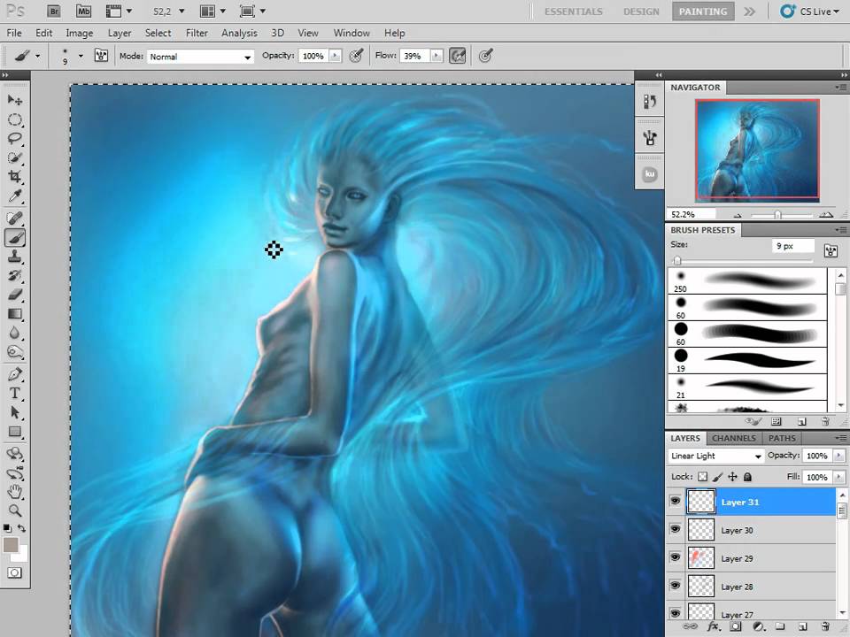850x637 pixels.
Task: Open the Window menu
Action: tap(352, 33)
